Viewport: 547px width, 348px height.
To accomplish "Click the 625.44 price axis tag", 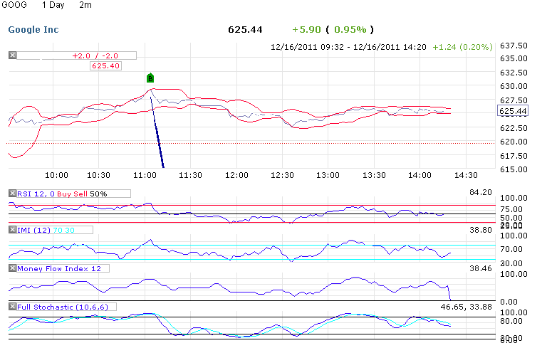I will coord(513,111).
